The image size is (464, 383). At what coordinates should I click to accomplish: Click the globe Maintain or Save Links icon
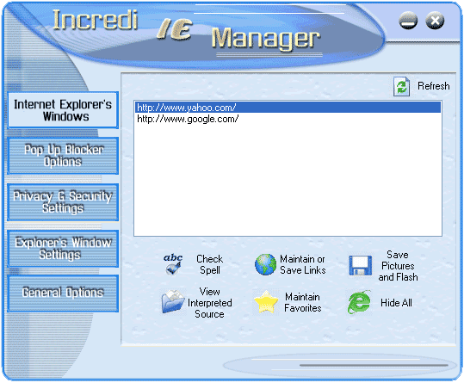(265, 264)
